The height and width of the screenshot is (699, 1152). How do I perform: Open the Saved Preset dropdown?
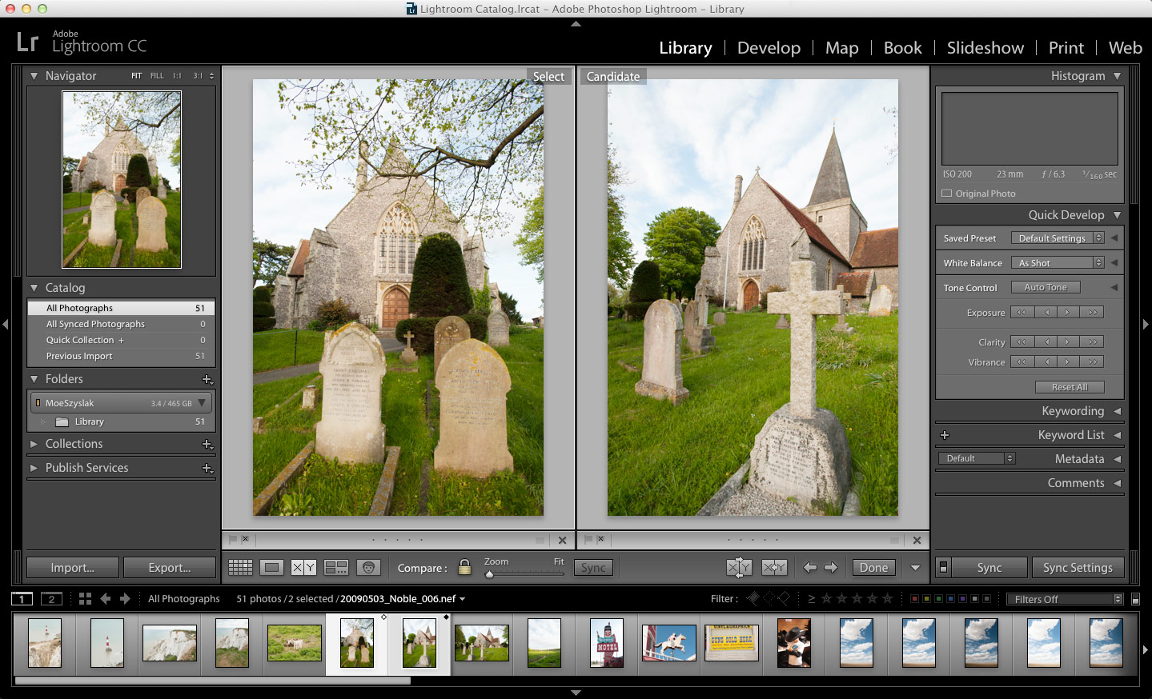[1058, 238]
